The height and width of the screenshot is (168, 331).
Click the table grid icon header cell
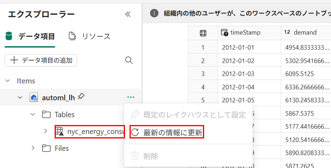click(x=203, y=33)
